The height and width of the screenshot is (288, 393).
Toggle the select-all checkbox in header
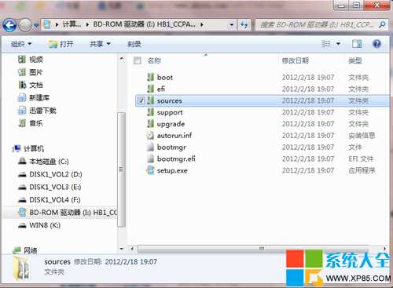click(x=137, y=60)
